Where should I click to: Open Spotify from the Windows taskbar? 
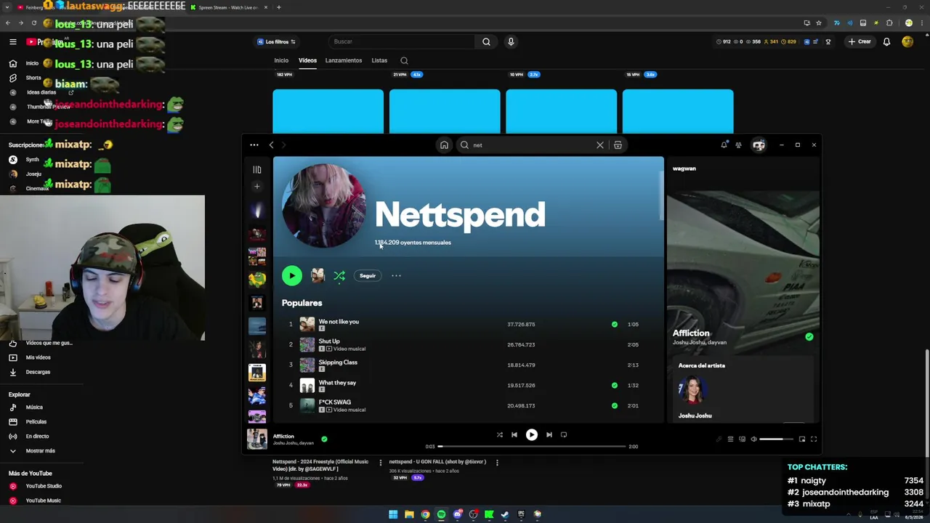tap(441, 514)
